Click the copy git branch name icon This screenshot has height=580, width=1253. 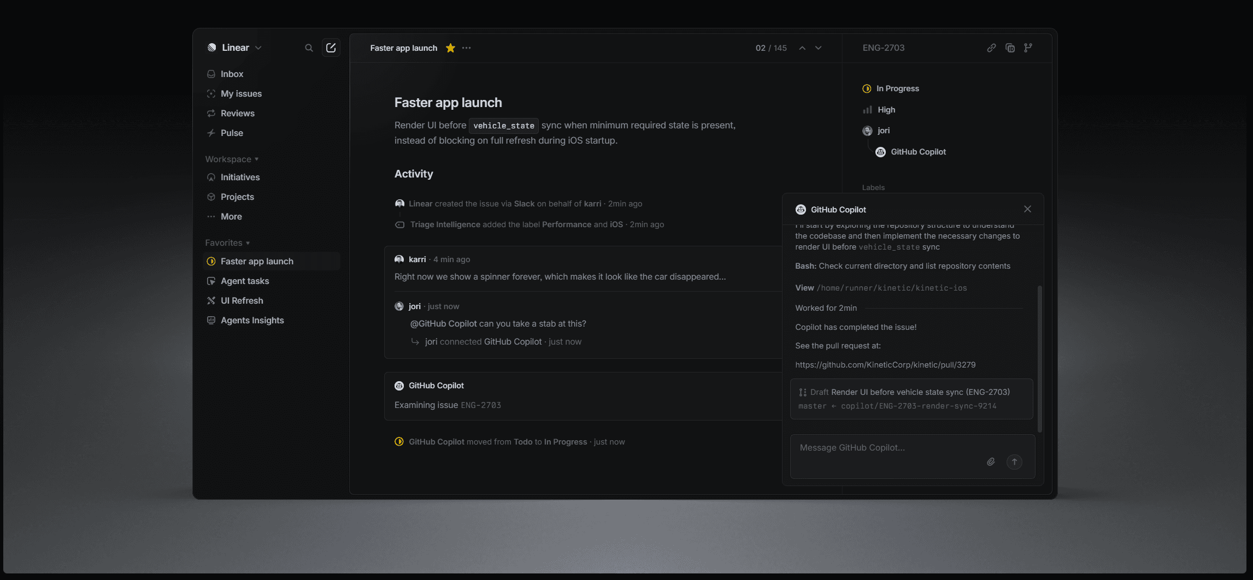[x=1028, y=48]
